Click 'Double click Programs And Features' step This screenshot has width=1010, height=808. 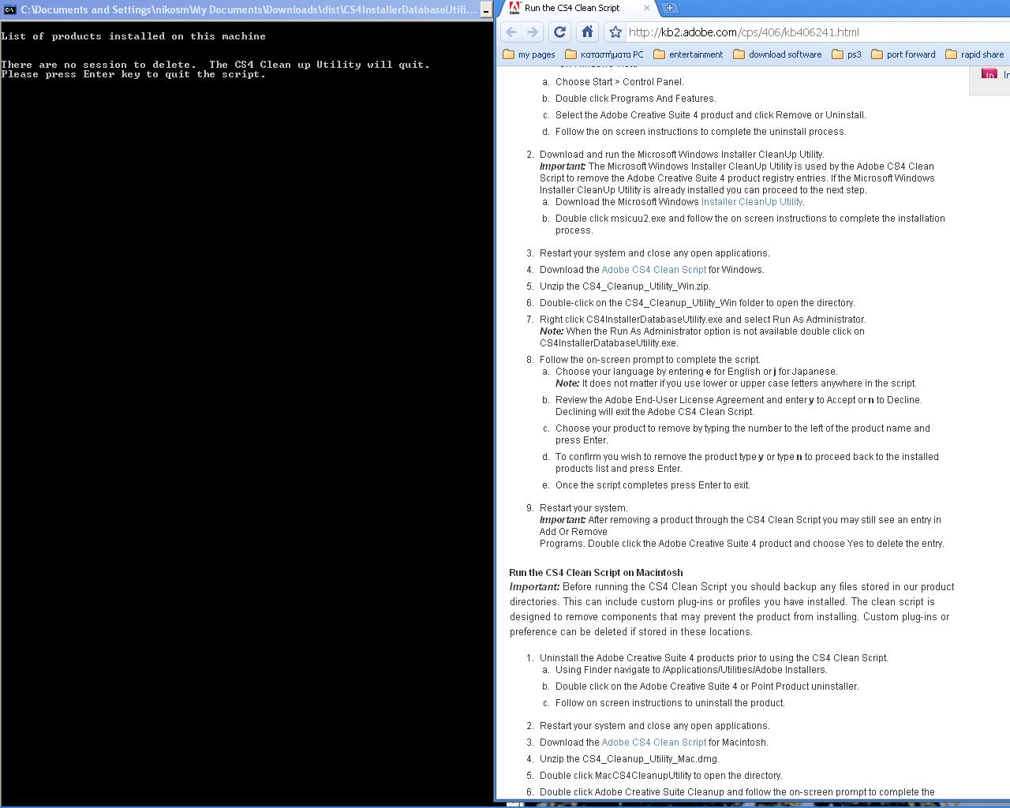(x=635, y=99)
